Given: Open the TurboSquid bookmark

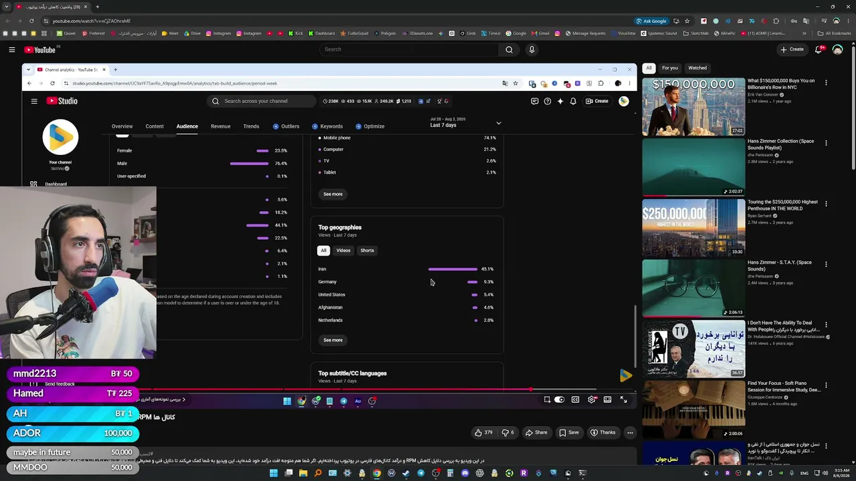Looking at the screenshot, I should (354, 33).
